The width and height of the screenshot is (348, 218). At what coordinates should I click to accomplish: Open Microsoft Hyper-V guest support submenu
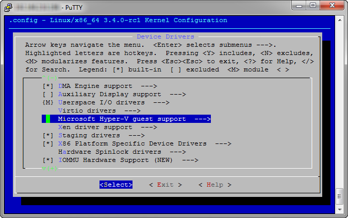point(122,119)
